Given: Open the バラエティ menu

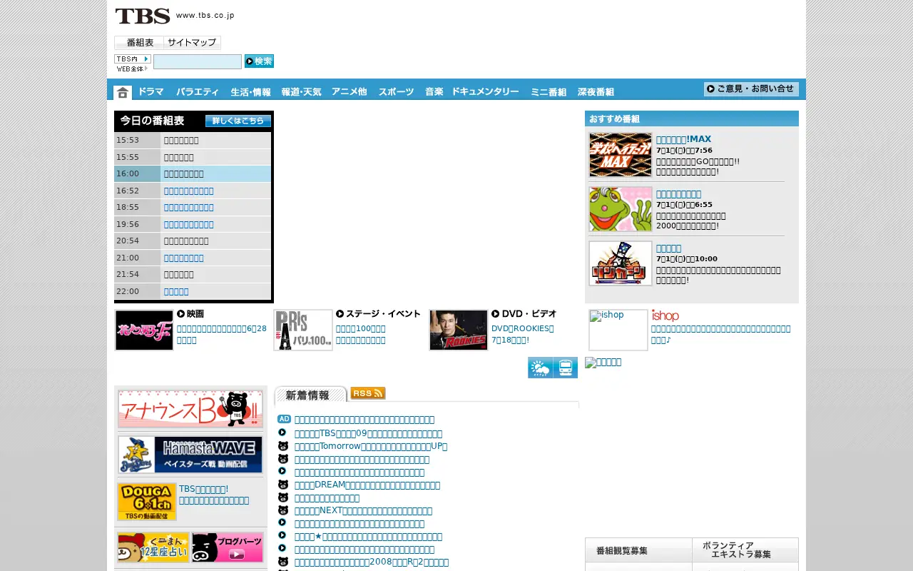Looking at the screenshot, I should point(198,91).
